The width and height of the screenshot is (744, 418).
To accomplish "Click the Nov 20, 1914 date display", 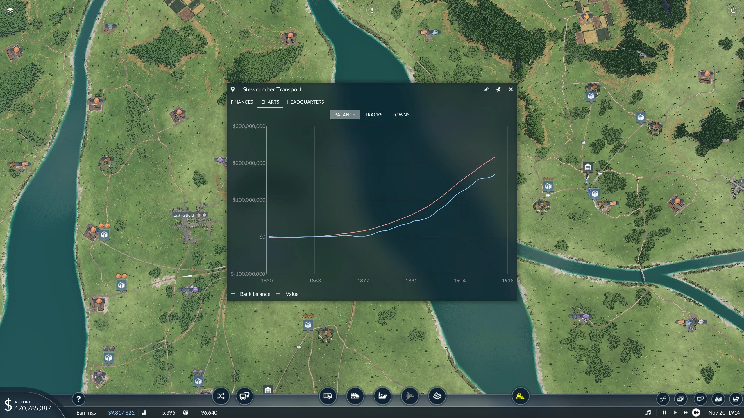I will pyautogui.click(x=724, y=413).
